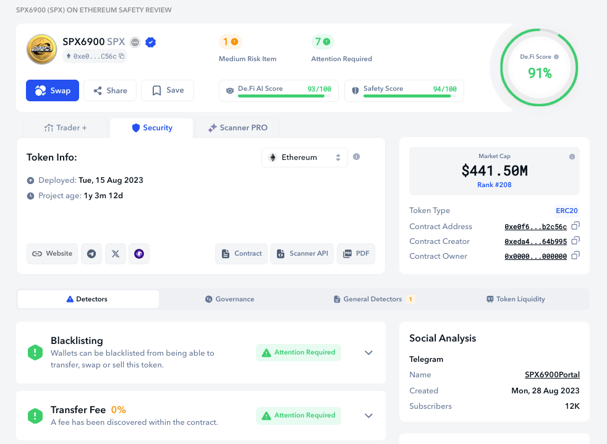Click the SPX6900 gold coin logo
This screenshot has width=607, height=444.
point(41,49)
